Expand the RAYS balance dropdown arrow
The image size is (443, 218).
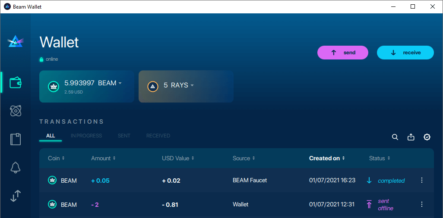click(192, 85)
